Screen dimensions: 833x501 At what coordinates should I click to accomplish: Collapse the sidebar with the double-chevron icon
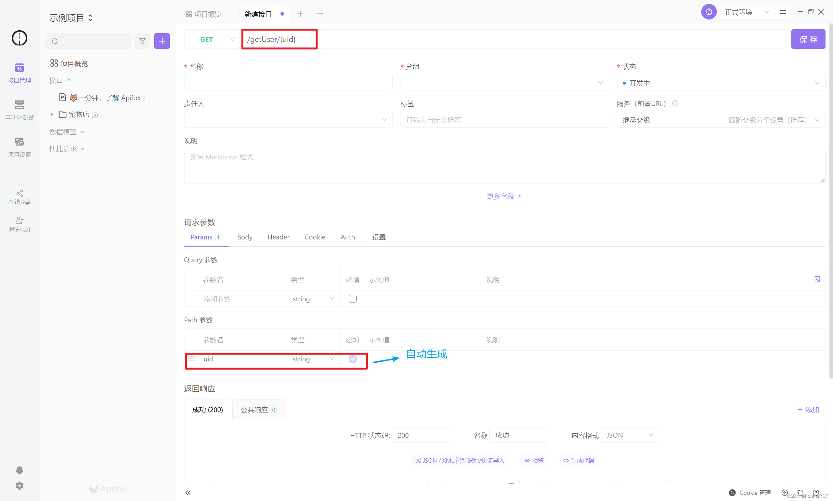pyautogui.click(x=188, y=493)
